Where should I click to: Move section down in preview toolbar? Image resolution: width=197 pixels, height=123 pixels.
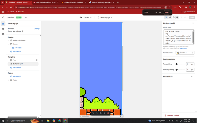(x=97, y=113)
